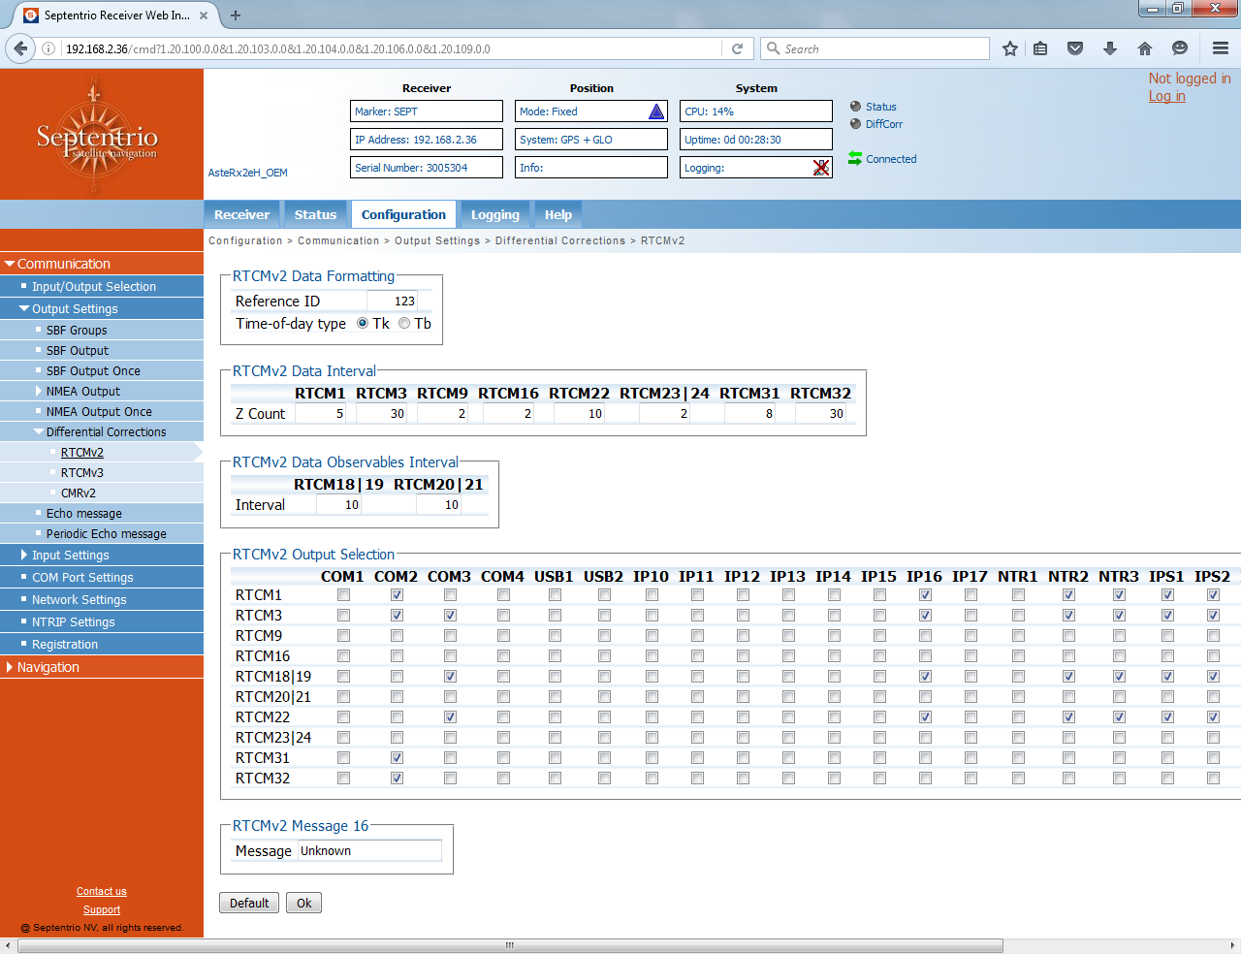The height and width of the screenshot is (954, 1241).
Task: Uncheck RTCM32 on COM2
Action: coord(397,779)
